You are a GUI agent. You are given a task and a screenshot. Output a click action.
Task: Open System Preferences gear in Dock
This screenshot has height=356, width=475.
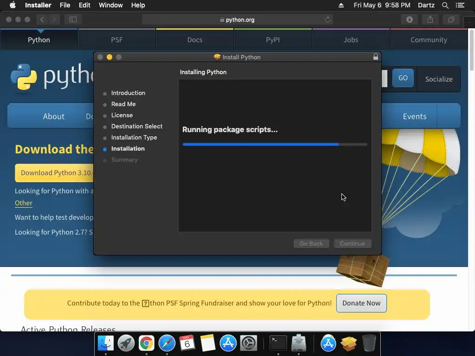pos(249,343)
